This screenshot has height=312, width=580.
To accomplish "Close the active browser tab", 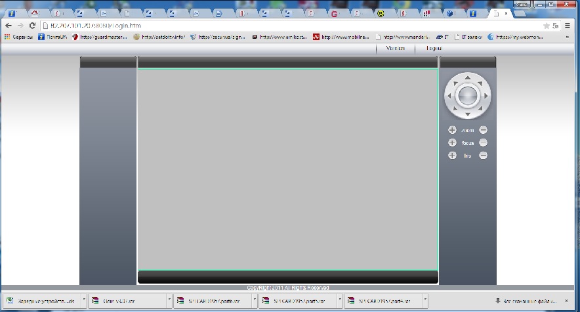I will [506, 14].
